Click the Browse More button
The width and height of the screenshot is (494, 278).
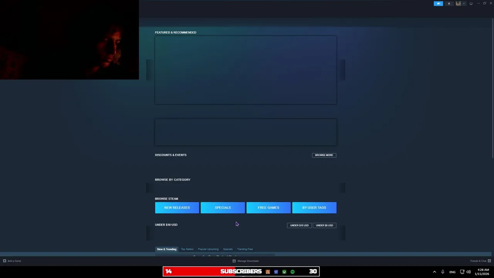click(324, 155)
